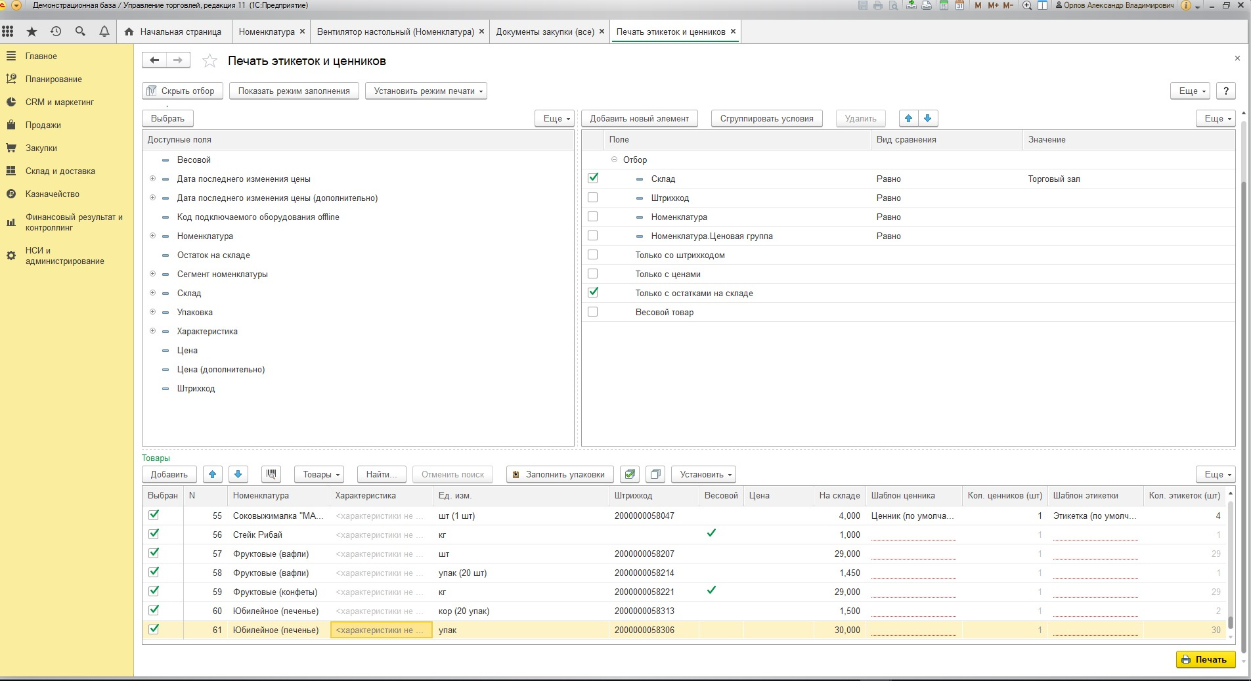Open Казначейство section in sidebar

coord(53,194)
